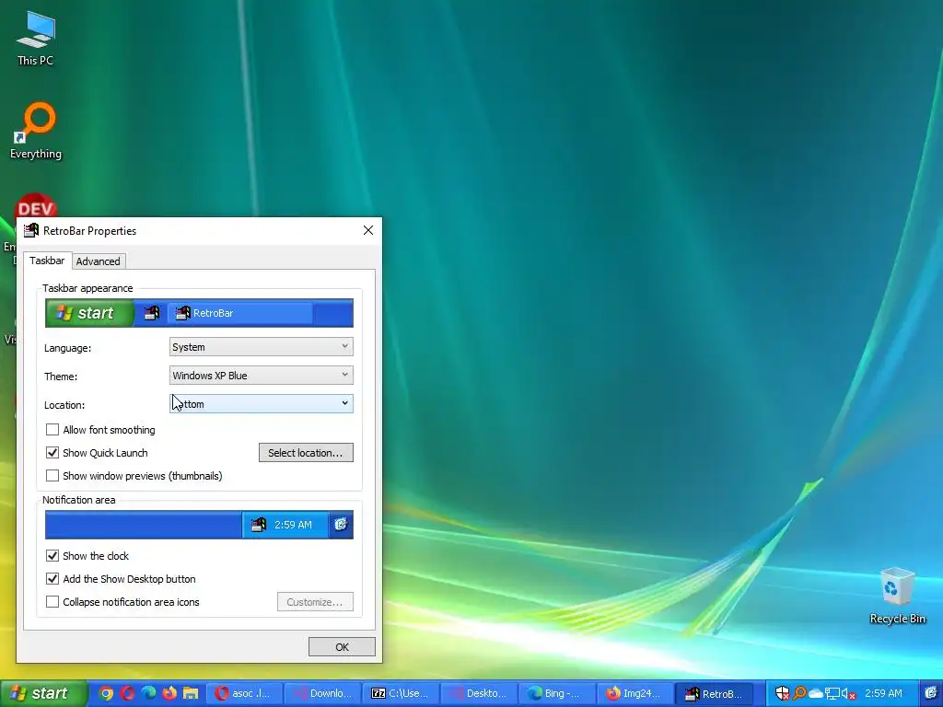Click the red DEV desktop icon
The width and height of the screenshot is (943, 707).
point(36,205)
